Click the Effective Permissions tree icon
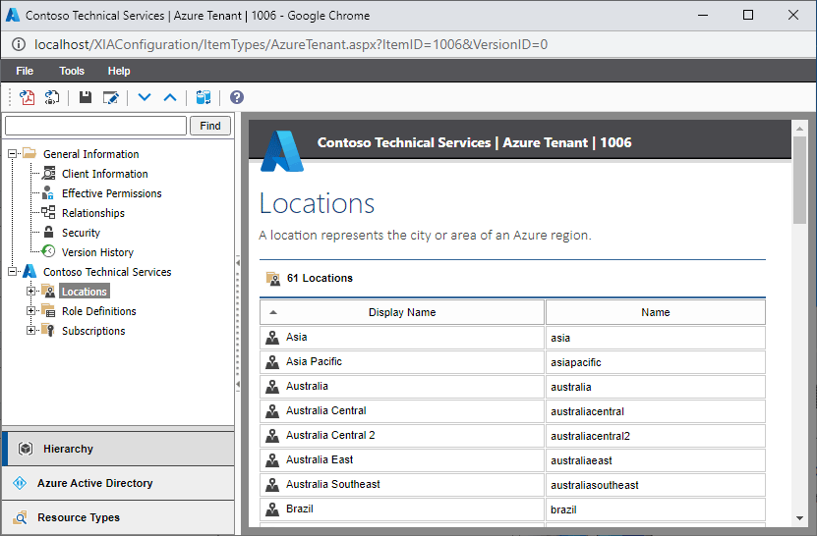817x536 pixels. [x=48, y=193]
